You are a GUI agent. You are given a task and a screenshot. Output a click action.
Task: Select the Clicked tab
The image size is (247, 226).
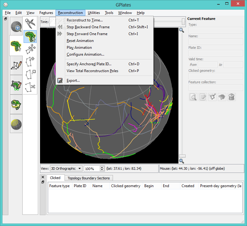(55, 178)
